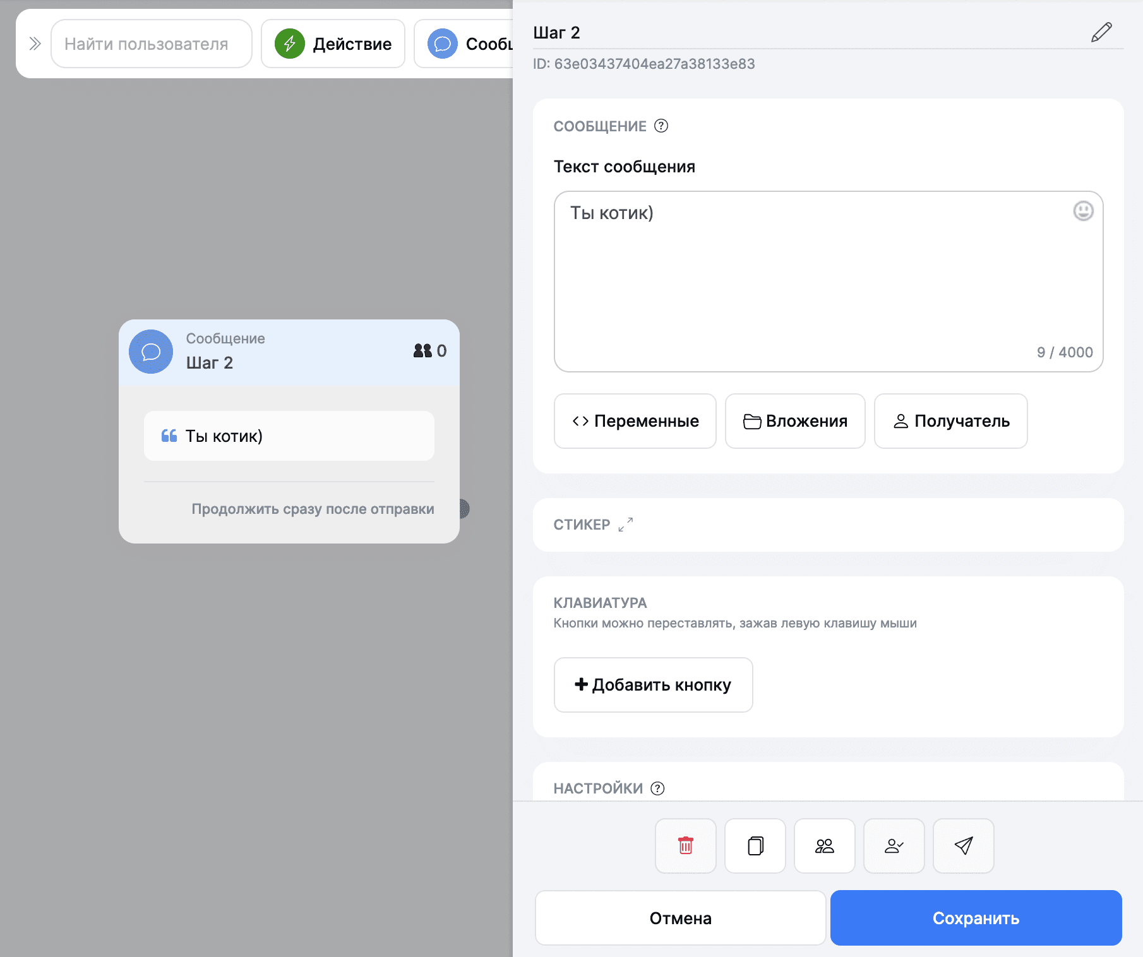Open the Вложения attachments button

794,421
